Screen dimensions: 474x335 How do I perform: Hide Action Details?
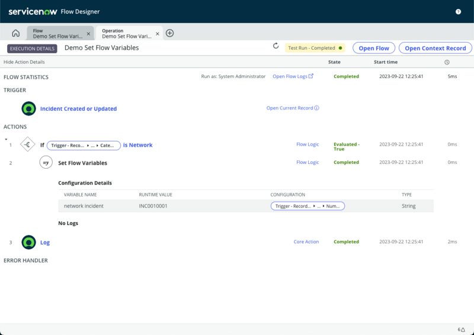pyautogui.click(x=24, y=62)
